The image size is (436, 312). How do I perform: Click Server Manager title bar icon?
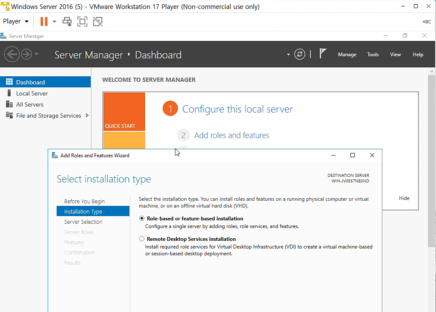(x=3, y=36)
